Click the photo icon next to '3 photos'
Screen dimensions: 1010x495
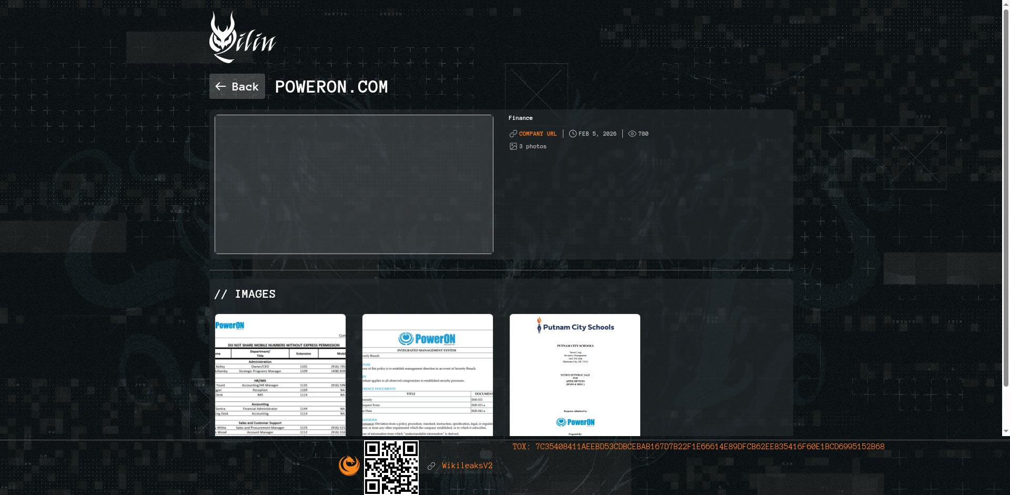[513, 146]
